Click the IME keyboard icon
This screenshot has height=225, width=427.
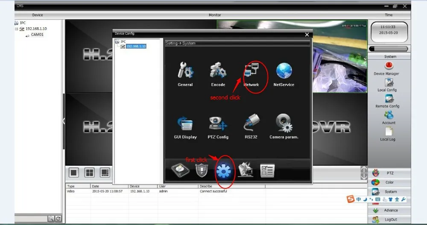click(x=377, y=199)
